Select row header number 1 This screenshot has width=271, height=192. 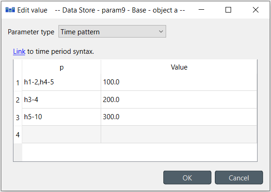(18, 83)
